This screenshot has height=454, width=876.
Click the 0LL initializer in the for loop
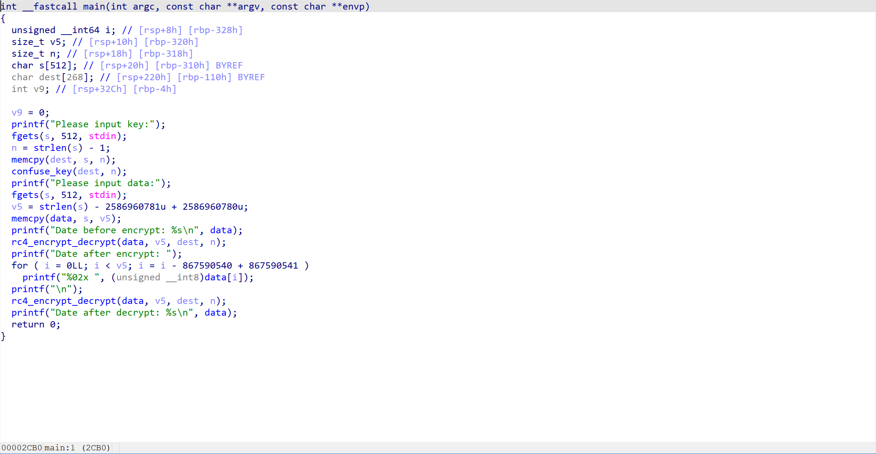(x=75, y=266)
